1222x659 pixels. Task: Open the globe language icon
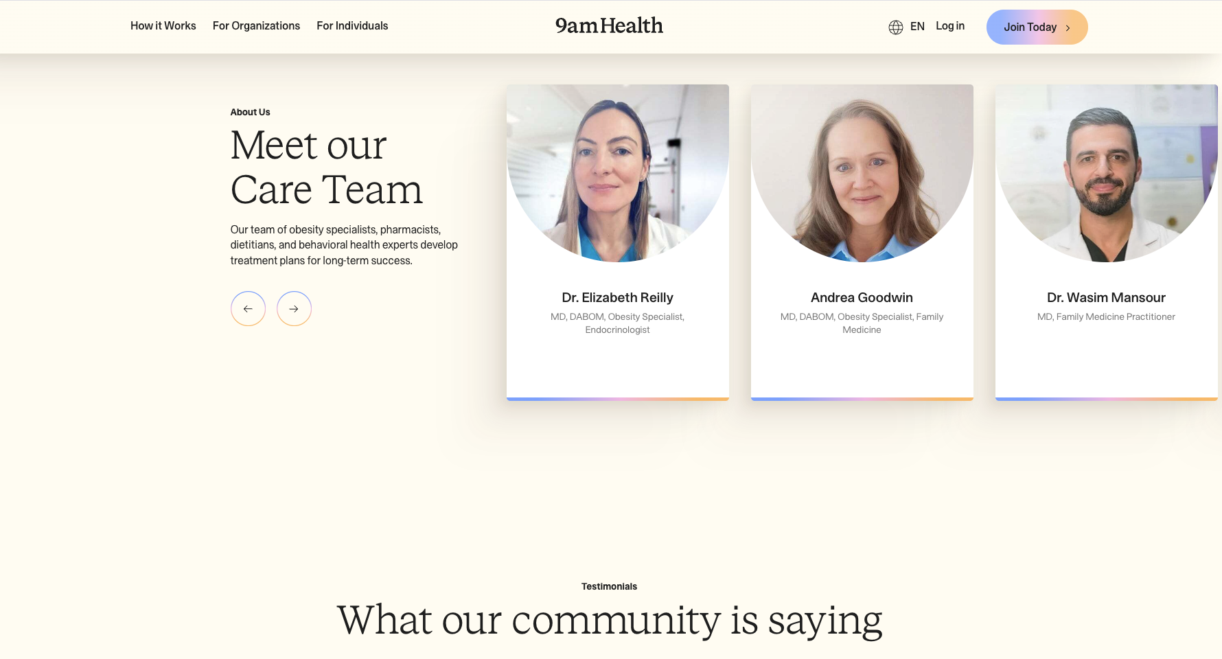coord(896,27)
